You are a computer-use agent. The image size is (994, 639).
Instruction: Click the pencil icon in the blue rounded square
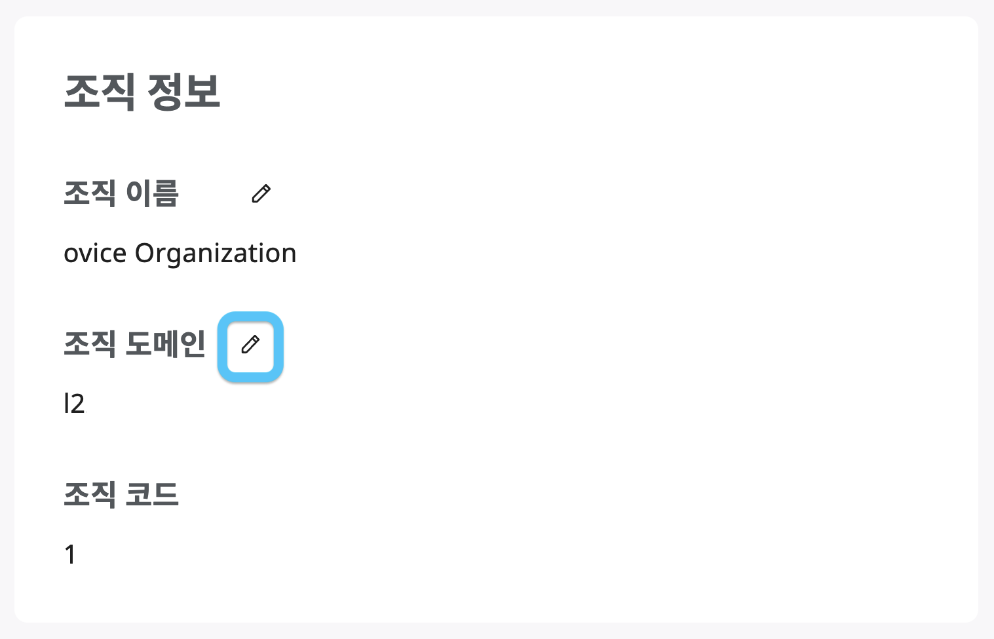point(250,346)
